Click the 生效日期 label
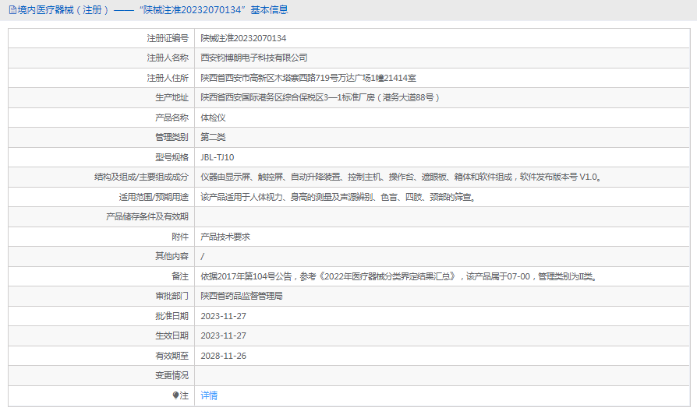This screenshot has width=697, height=411. (172, 335)
